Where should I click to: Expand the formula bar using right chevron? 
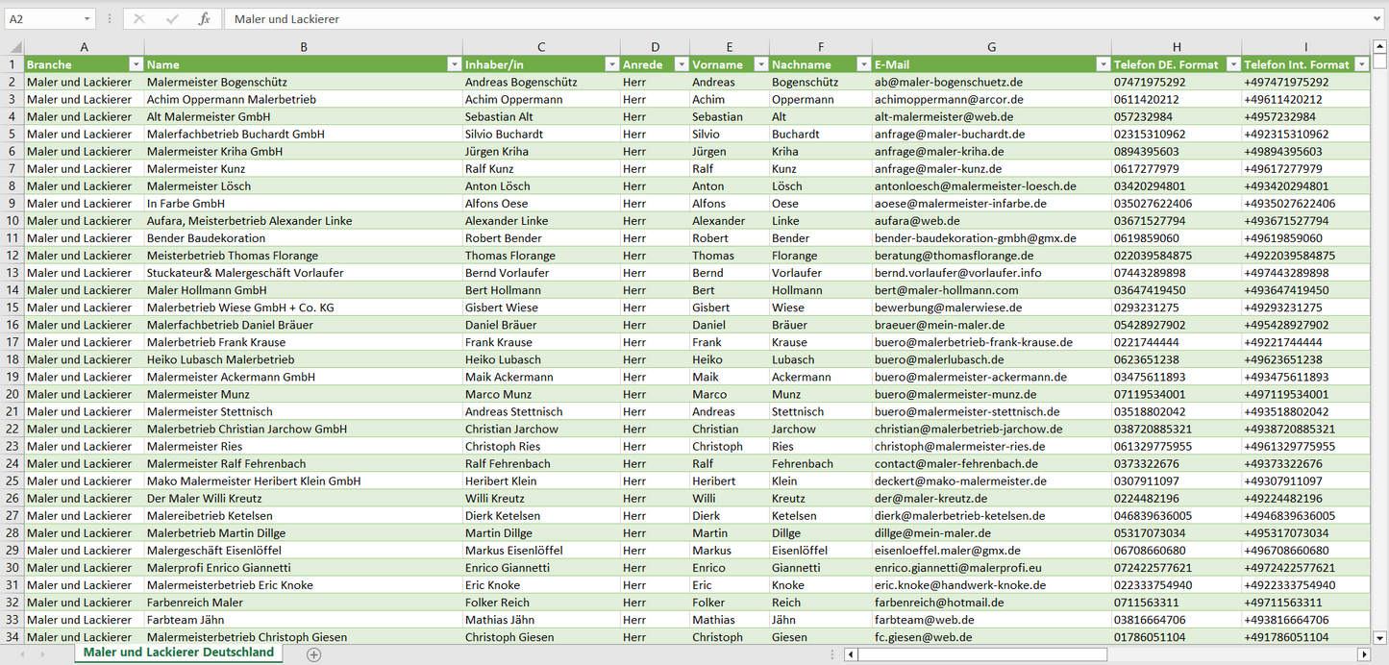pyautogui.click(x=1378, y=19)
